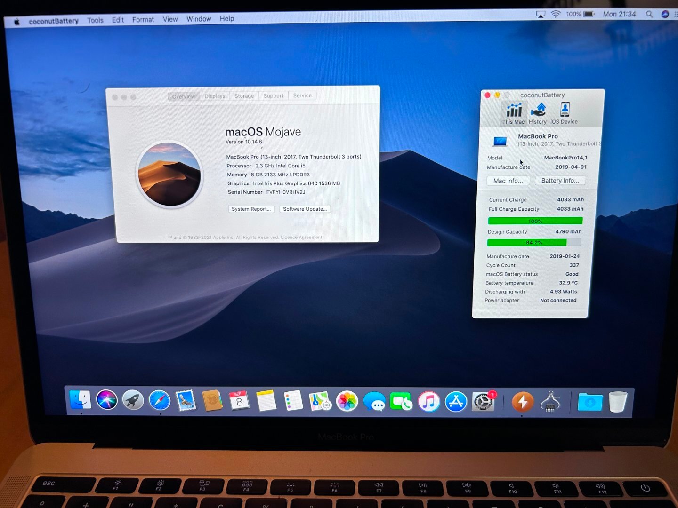The width and height of the screenshot is (678, 508).
Task: Open the Window menu
Action: [x=199, y=19]
